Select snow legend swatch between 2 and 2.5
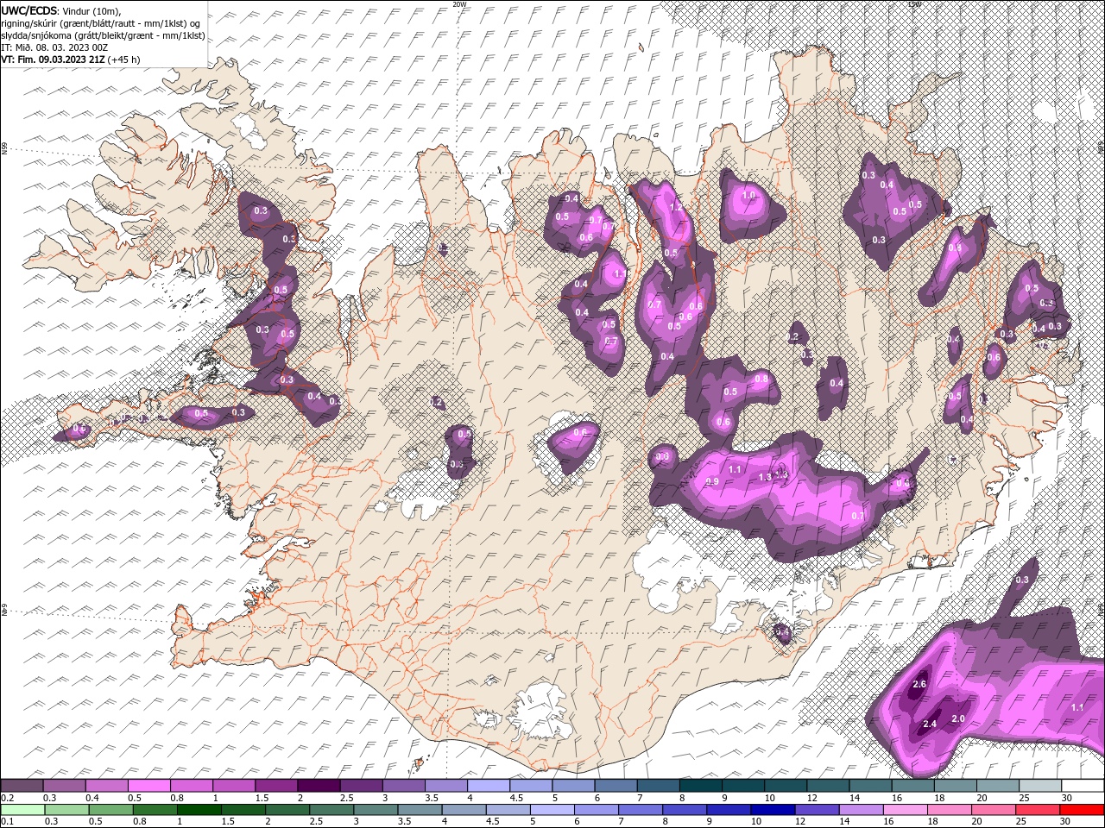1105x828 pixels. point(319,786)
